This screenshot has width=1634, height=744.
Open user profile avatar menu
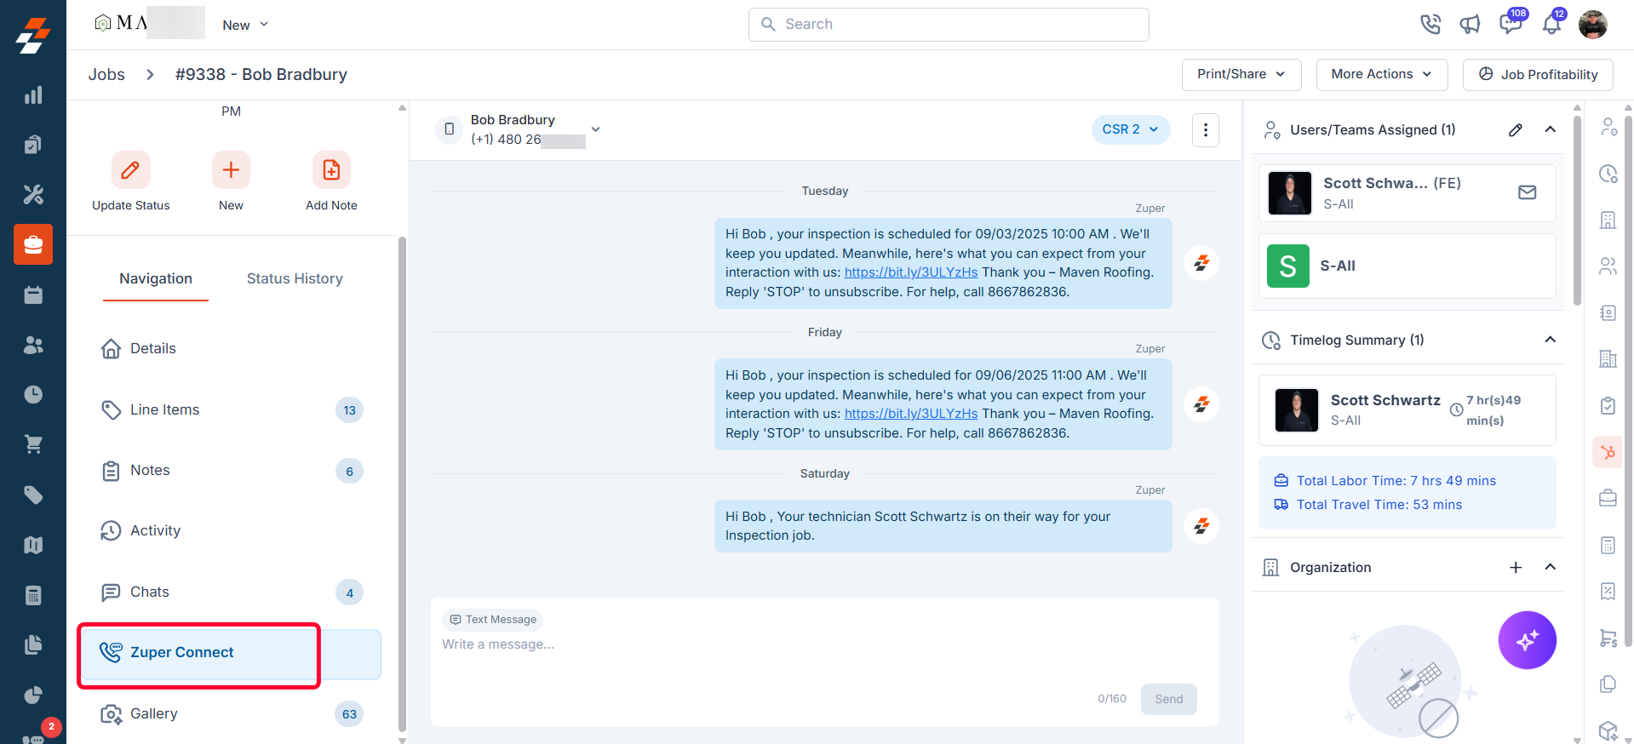click(x=1592, y=24)
